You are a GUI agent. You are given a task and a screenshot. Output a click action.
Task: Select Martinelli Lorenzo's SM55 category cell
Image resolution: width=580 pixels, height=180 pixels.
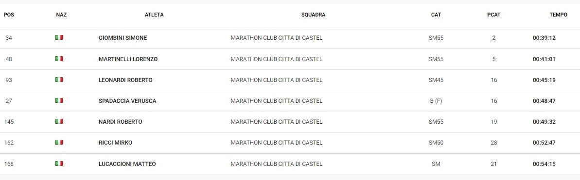coord(436,59)
